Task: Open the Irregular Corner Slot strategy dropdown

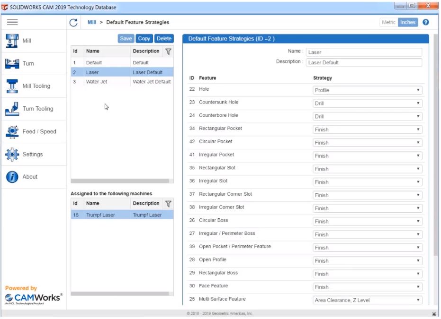Action: pyautogui.click(x=368, y=209)
